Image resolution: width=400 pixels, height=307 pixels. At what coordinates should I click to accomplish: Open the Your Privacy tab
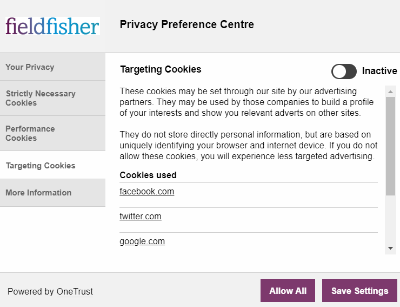52,67
